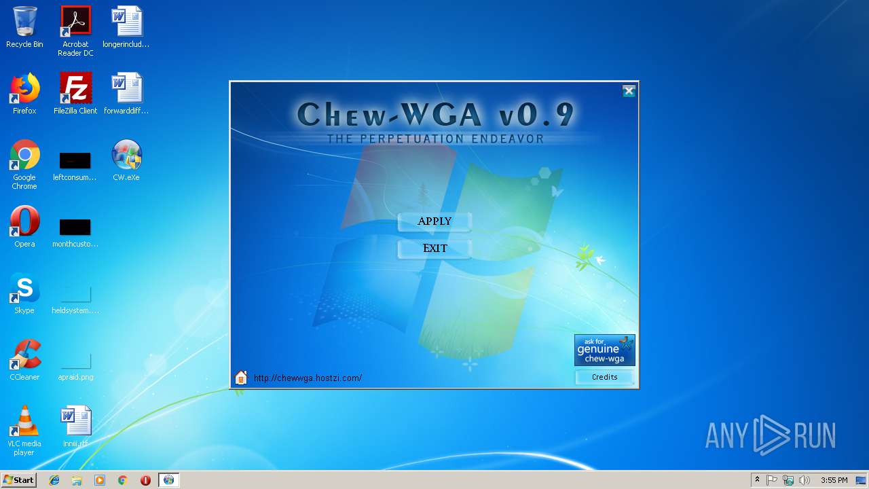Open the chewwga.hostzi.com link
The width and height of the screenshot is (869, 489).
pos(308,378)
